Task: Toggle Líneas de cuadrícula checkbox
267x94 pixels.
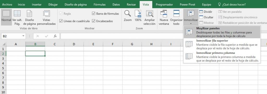Action: tap(61, 21)
